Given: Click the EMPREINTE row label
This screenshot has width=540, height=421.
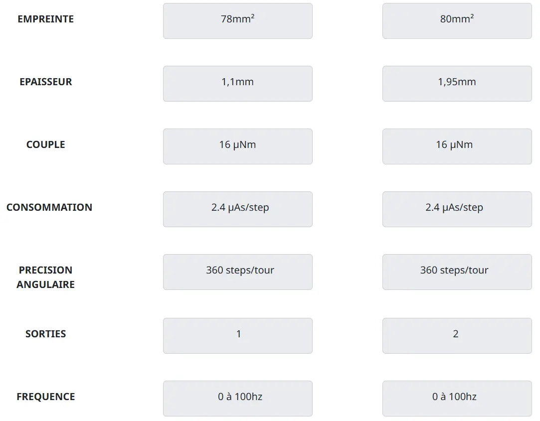Looking at the screenshot, I should (45, 19).
